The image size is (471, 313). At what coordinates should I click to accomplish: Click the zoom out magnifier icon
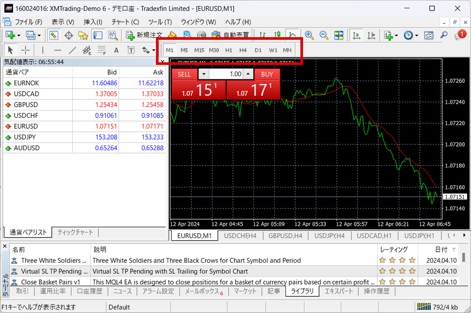(324, 35)
